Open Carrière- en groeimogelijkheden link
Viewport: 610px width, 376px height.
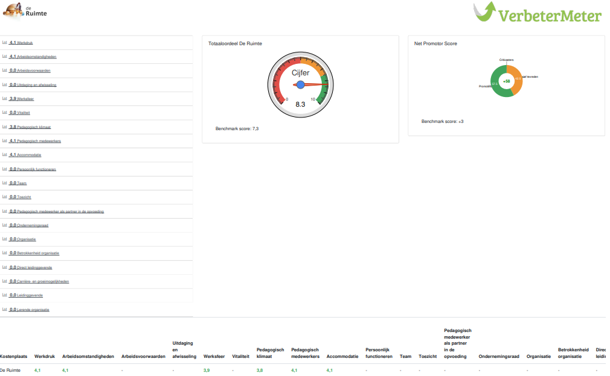click(42, 281)
